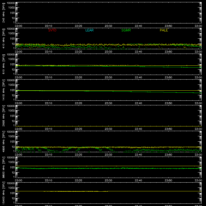Click the 100 y-axis label in 610 MHz panel
This screenshot has width=206, height=206.
12,64
